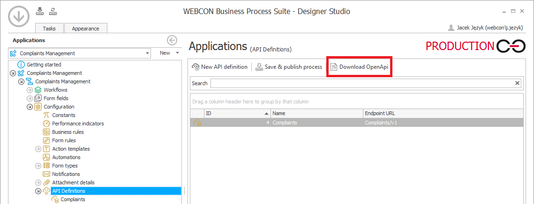Click the Form fields icon
This screenshot has height=204, width=534.
38,99
